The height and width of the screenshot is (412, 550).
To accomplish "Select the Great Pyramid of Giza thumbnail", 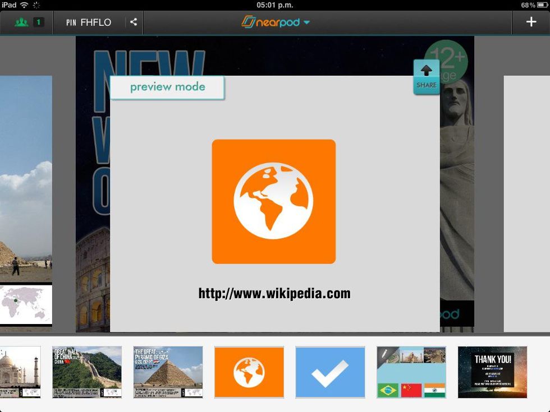I will point(168,372).
